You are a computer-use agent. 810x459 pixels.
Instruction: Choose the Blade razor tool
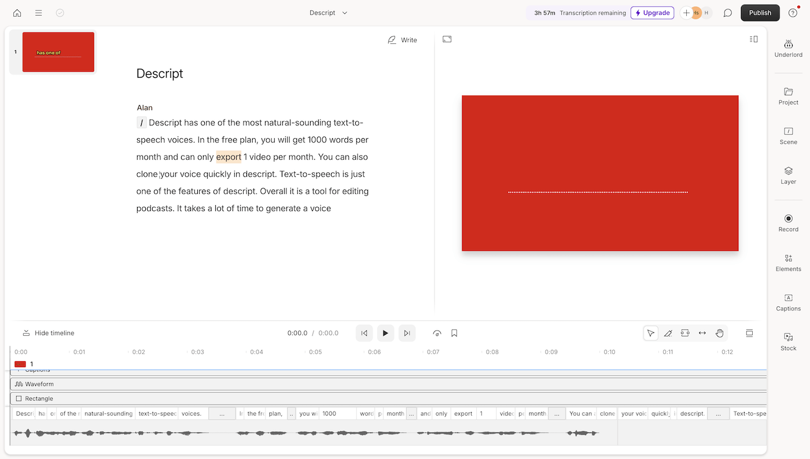[668, 333]
